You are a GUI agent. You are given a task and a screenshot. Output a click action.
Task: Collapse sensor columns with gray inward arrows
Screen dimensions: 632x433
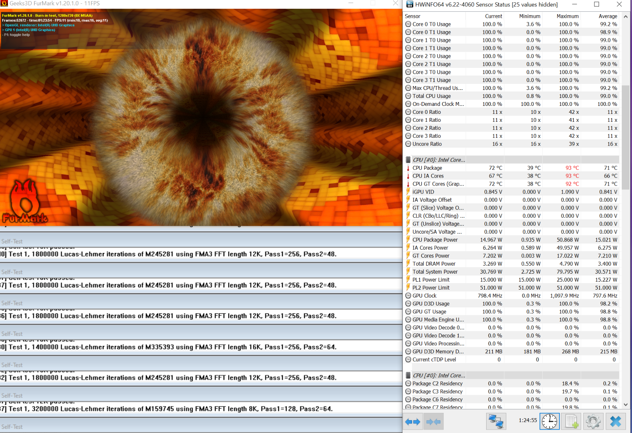(x=433, y=422)
